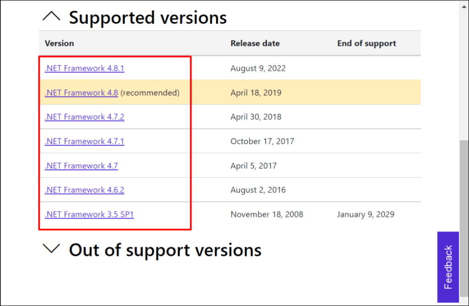Open the Feedback button
The height and width of the screenshot is (306, 469).
(448, 267)
